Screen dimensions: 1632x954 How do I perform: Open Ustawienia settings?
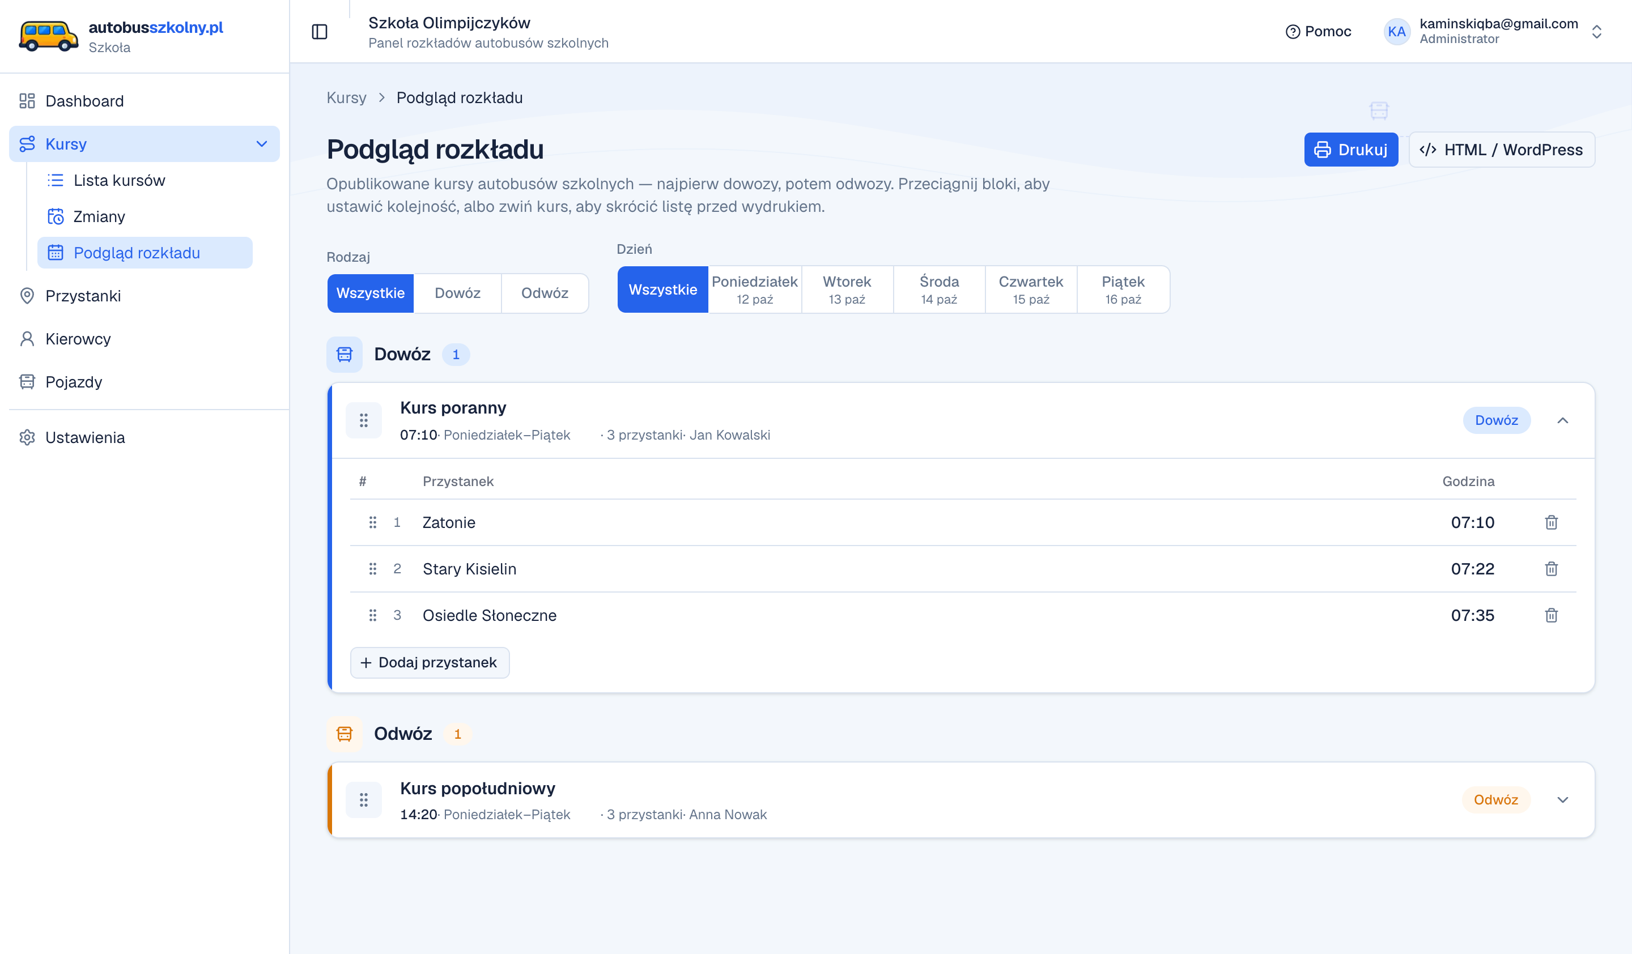click(144, 437)
